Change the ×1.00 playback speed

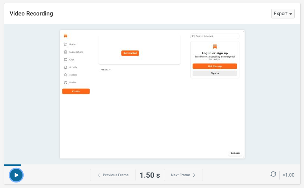click(288, 175)
